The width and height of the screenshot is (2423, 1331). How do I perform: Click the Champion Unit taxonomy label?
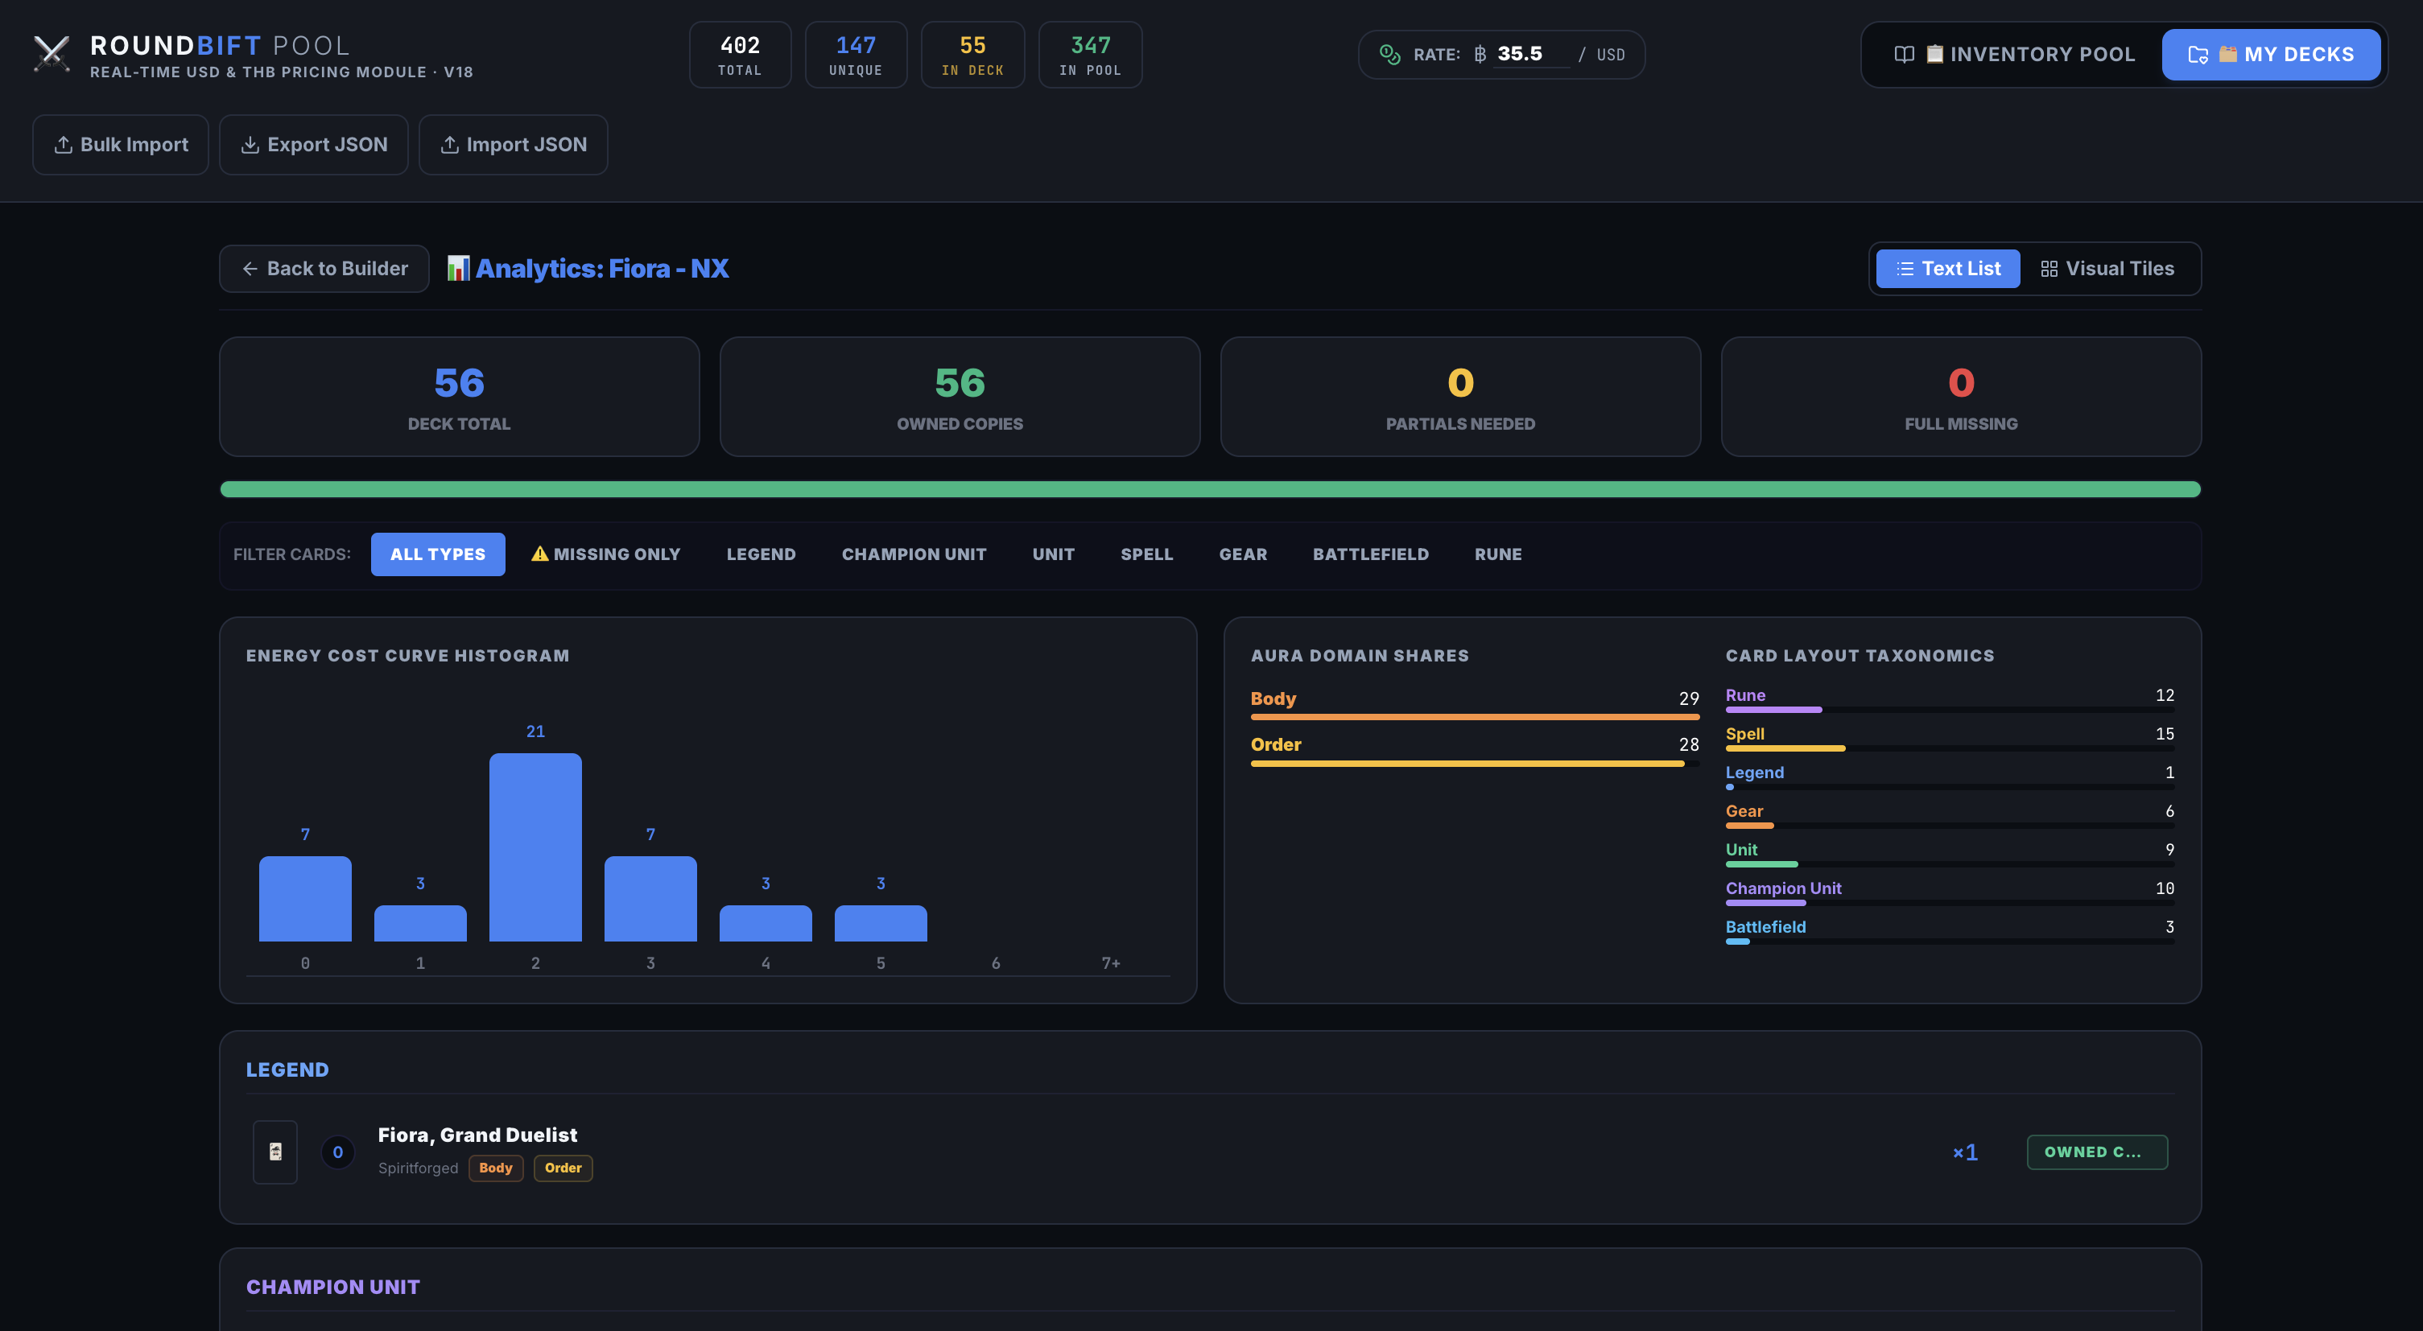[x=1783, y=888]
